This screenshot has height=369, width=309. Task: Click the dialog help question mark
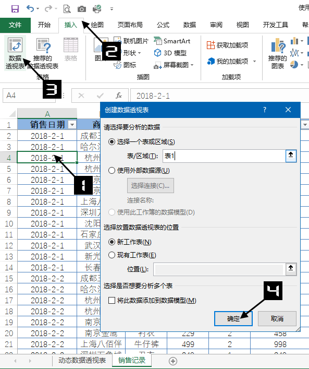pyautogui.click(x=265, y=110)
